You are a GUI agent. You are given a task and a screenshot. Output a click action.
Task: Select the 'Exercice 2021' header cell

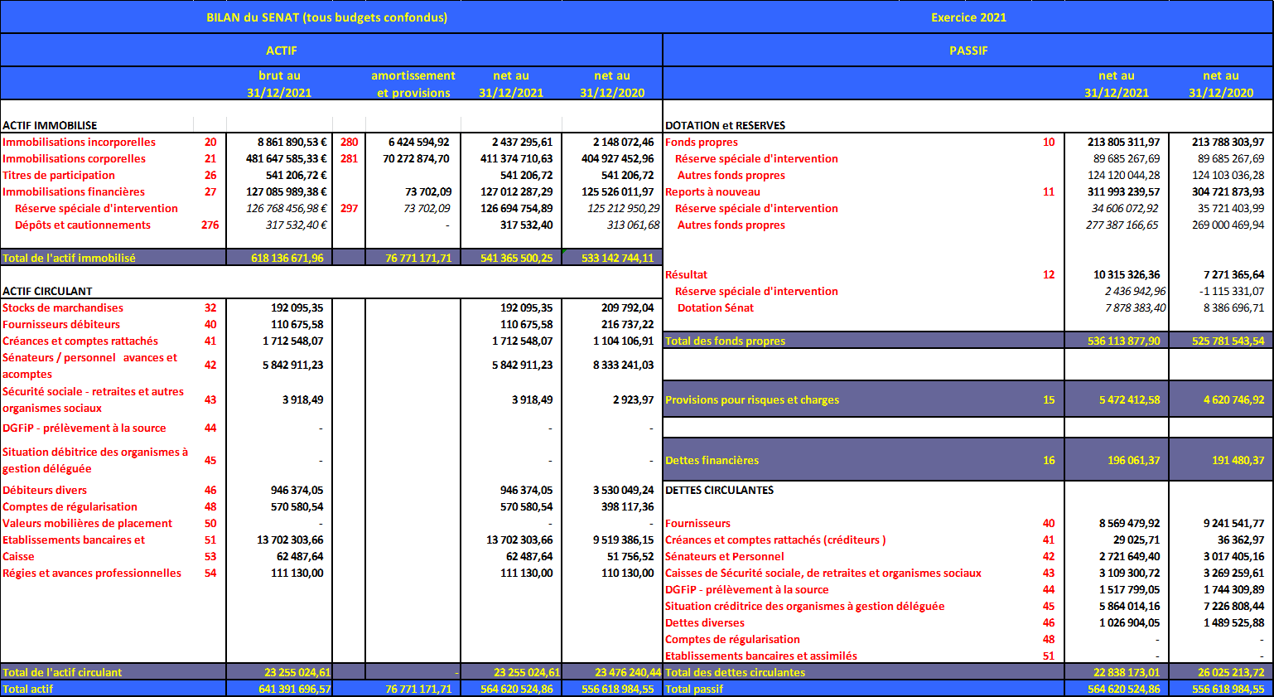click(968, 17)
